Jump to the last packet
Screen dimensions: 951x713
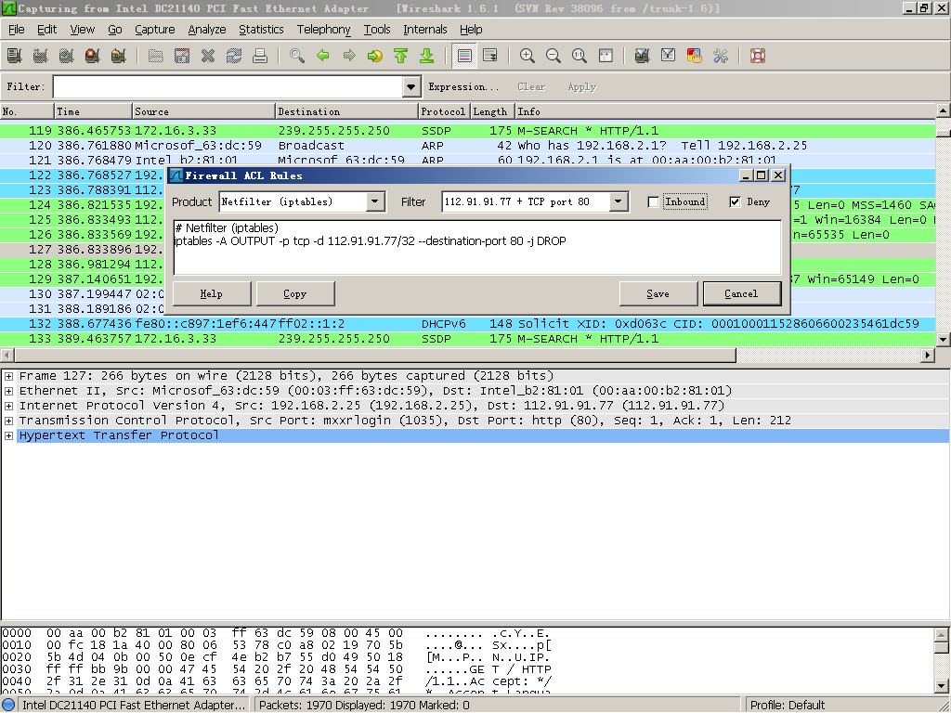[427, 56]
